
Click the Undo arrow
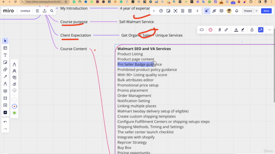tap(5, 121)
